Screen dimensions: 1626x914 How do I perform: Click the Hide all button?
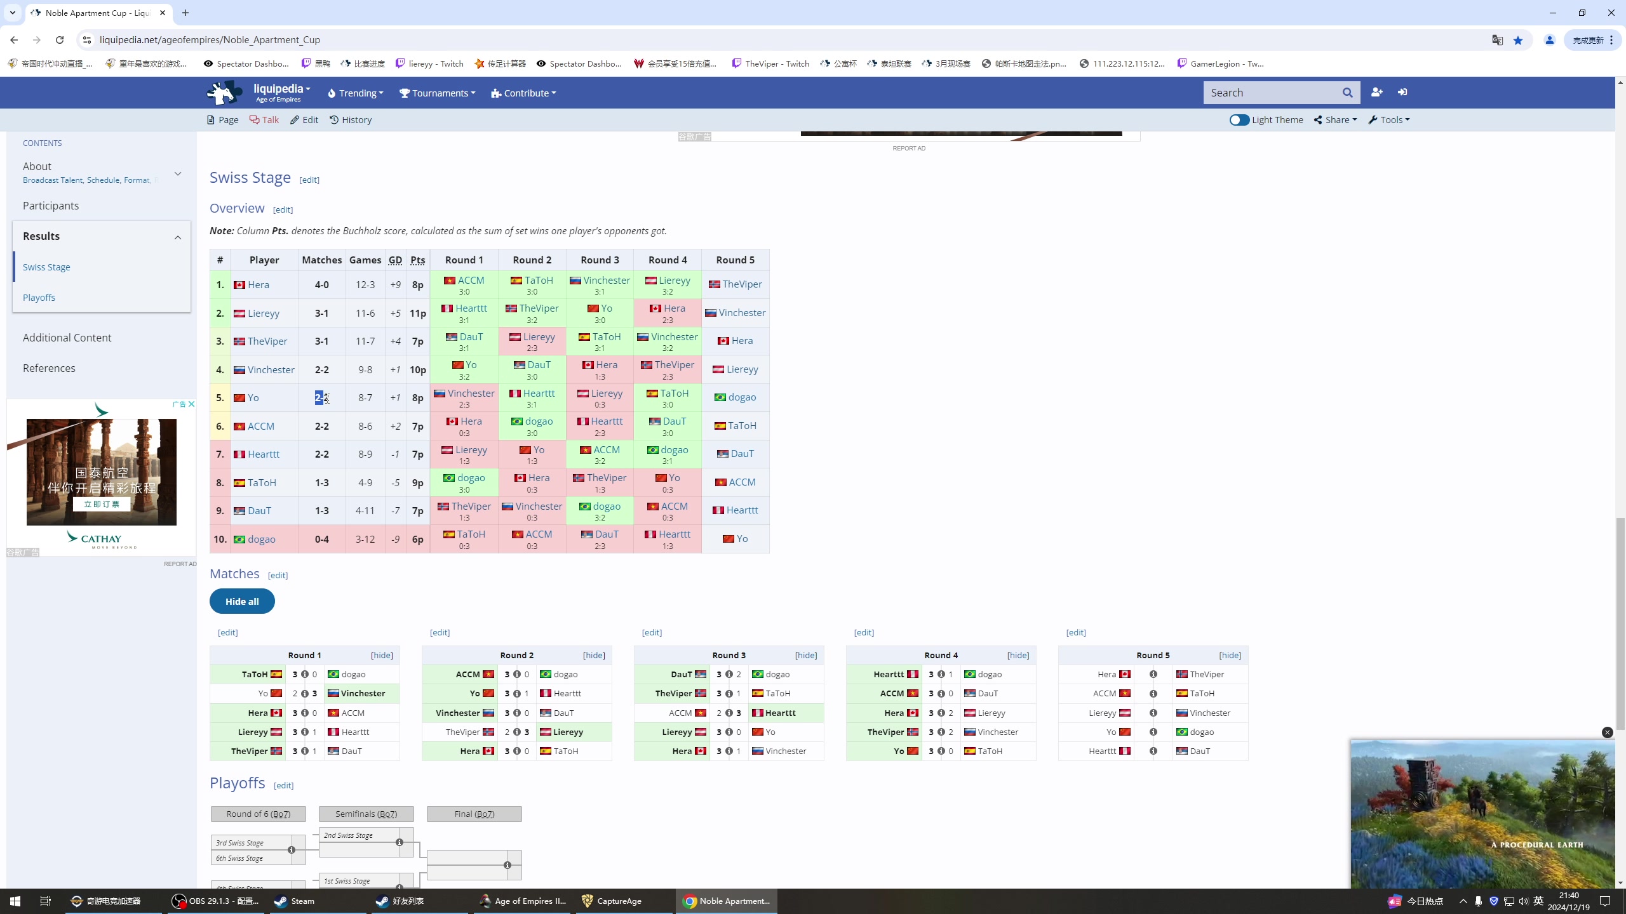(x=242, y=601)
